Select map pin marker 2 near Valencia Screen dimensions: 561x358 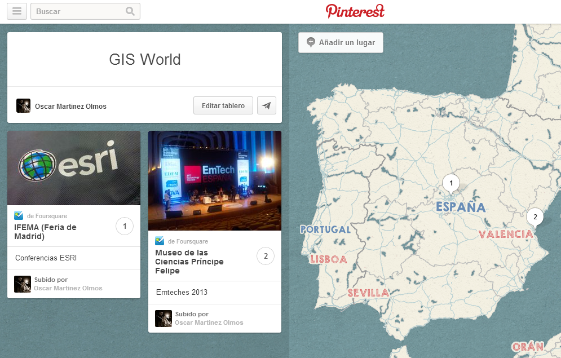point(535,217)
